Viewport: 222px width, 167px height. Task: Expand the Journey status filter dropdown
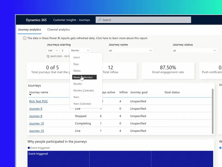coord(194,50)
